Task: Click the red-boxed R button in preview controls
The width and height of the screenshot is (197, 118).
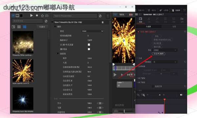Action: [x=132, y=75]
